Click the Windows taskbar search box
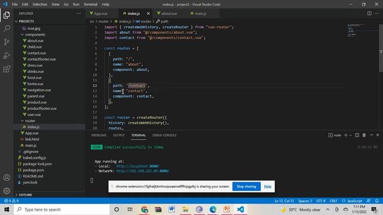This screenshot has height=215, width=383. coord(62,210)
